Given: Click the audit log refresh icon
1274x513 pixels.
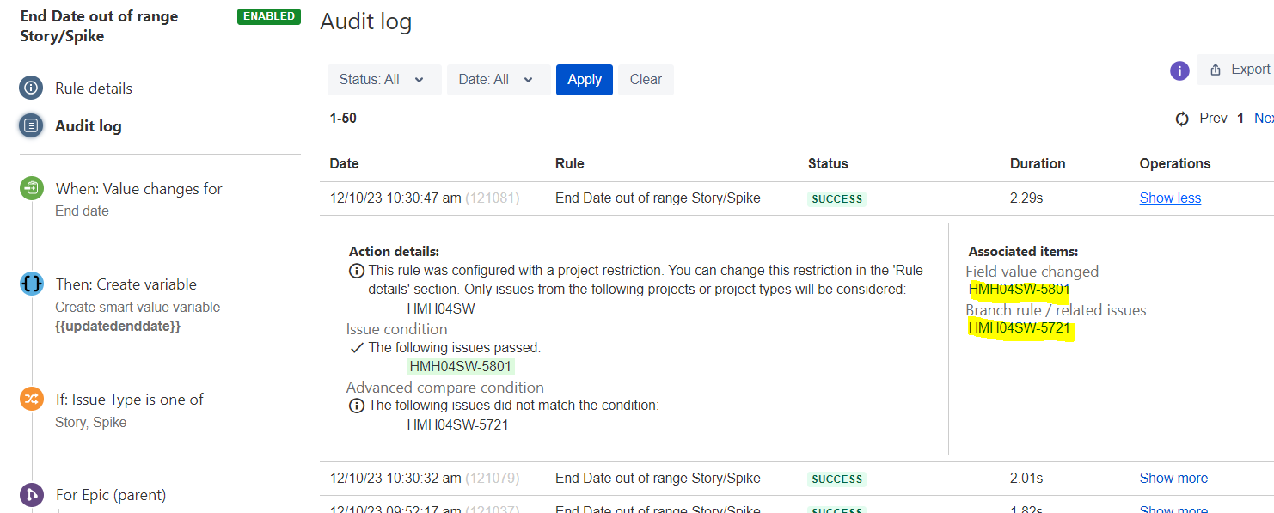Looking at the screenshot, I should pyautogui.click(x=1182, y=119).
